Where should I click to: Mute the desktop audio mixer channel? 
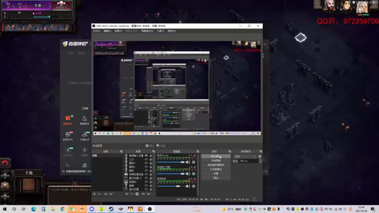[x=188, y=186]
